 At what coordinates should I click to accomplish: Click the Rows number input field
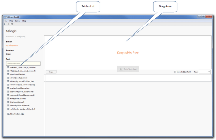tap(205, 72)
